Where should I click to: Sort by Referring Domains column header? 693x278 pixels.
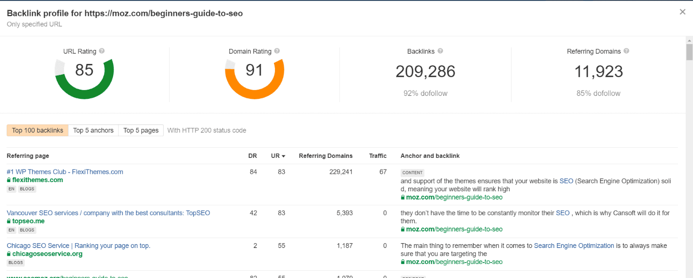(326, 156)
